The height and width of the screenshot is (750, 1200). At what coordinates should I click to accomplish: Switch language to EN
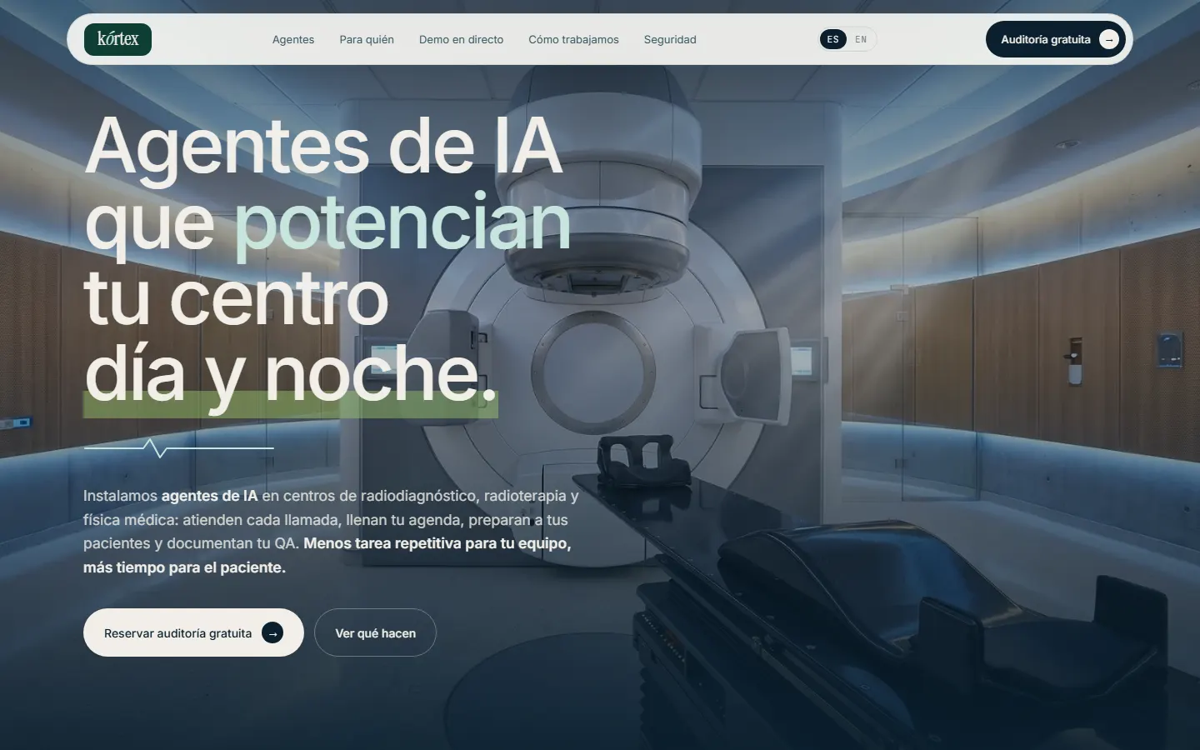861,39
